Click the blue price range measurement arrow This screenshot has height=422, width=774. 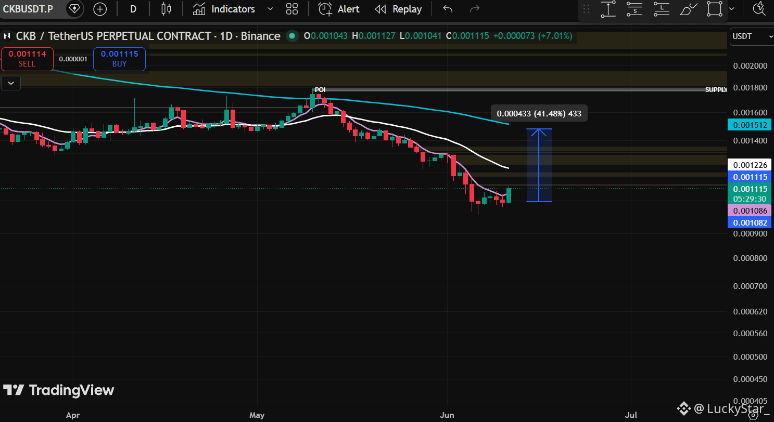coord(539,165)
